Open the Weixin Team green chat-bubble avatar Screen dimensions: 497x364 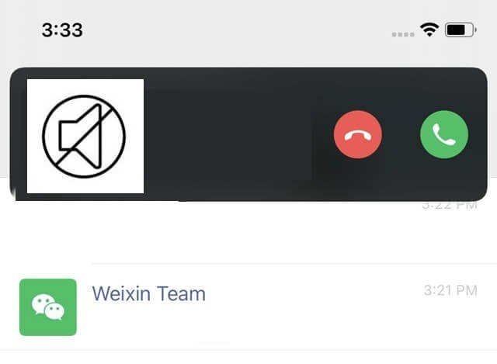point(48,307)
